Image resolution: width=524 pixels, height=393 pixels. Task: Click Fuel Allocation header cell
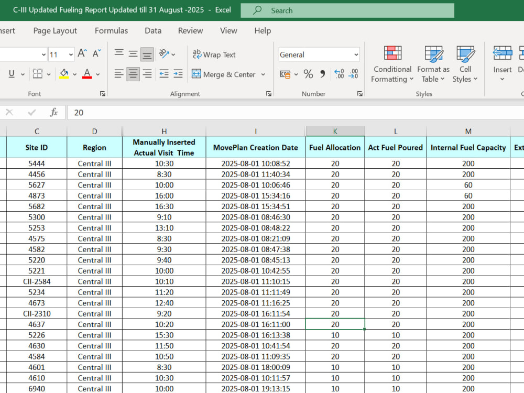[335, 147]
